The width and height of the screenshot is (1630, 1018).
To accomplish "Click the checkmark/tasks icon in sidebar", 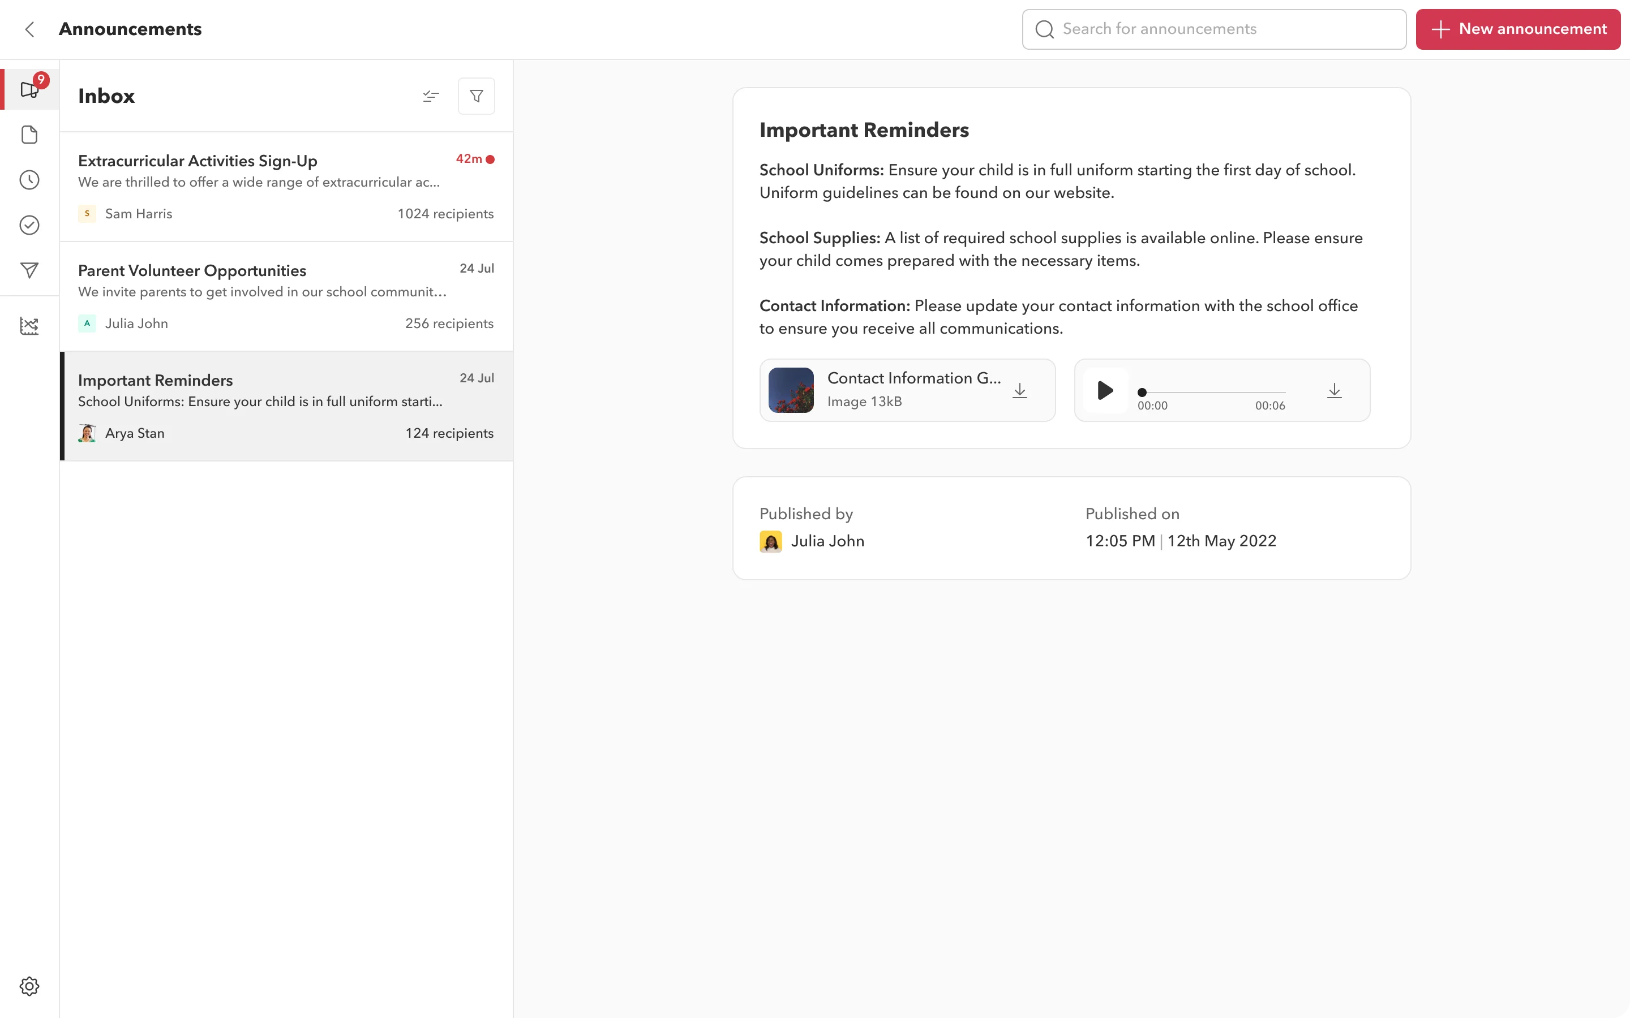I will [29, 225].
